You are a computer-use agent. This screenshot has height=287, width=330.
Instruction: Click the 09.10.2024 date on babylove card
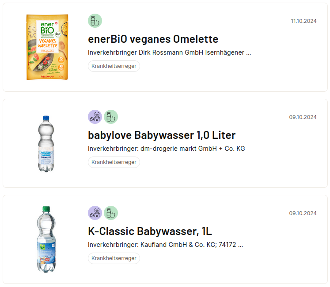tap(303, 117)
